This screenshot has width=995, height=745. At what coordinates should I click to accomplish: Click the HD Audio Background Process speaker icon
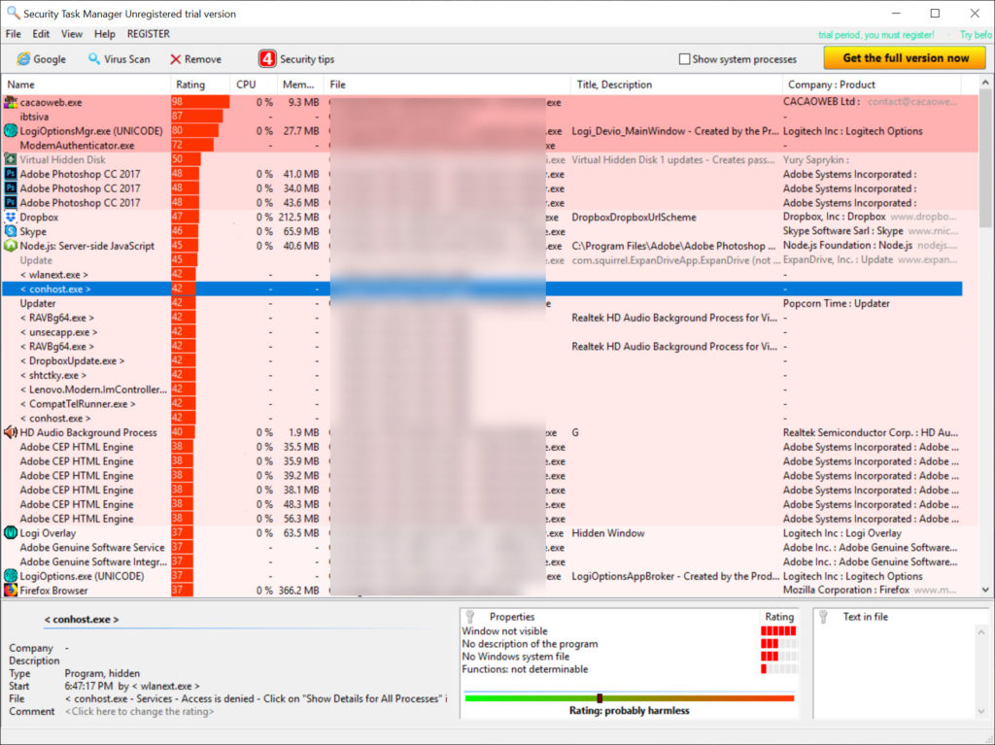pyautogui.click(x=11, y=432)
